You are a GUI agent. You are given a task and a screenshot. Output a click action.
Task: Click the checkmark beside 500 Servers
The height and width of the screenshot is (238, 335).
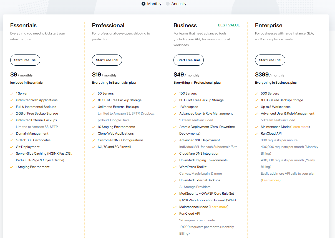[257, 94]
